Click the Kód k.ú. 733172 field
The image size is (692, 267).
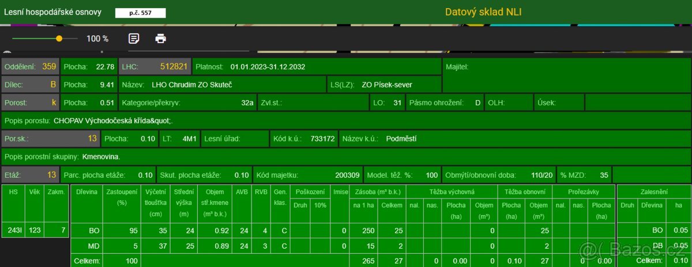tap(303, 139)
